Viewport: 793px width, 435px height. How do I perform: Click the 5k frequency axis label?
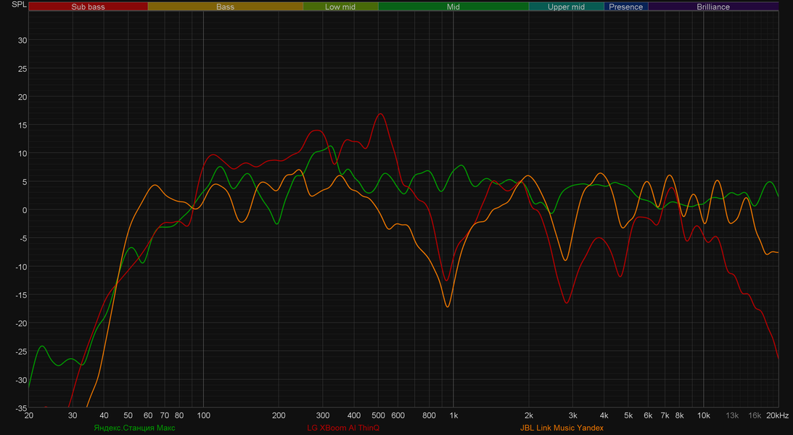click(628, 415)
